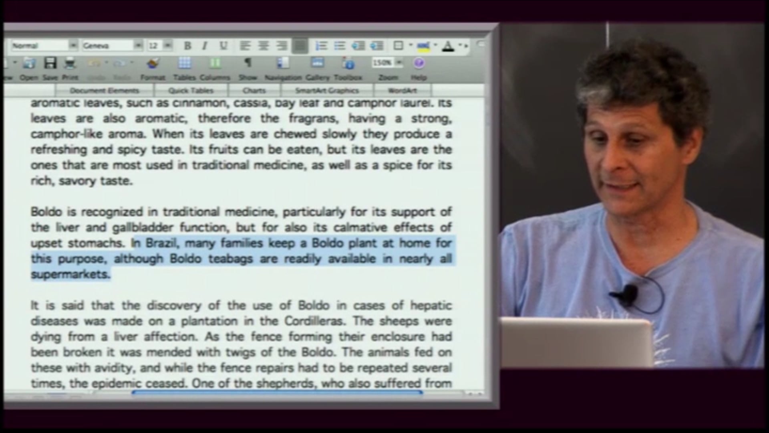Open the Format paintbrush tool
Image resolution: width=769 pixels, height=433 pixels.
click(153, 63)
